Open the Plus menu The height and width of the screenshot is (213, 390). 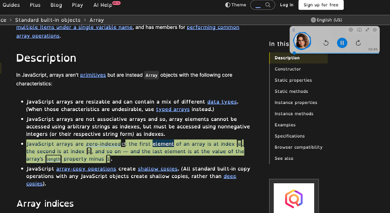(x=35, y=5)
